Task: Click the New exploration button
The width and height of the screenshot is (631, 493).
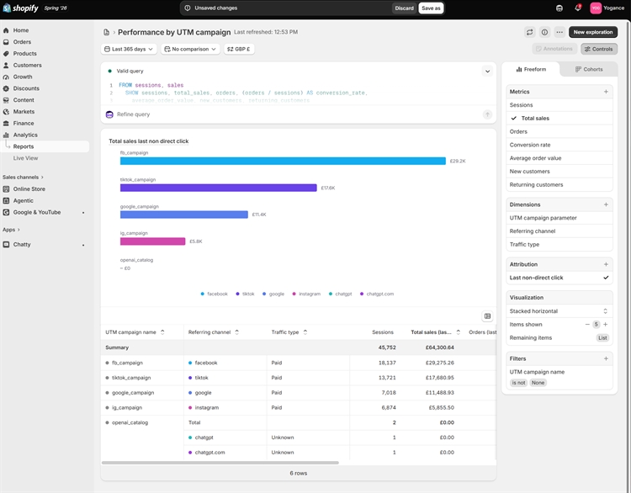Action: 593,32
